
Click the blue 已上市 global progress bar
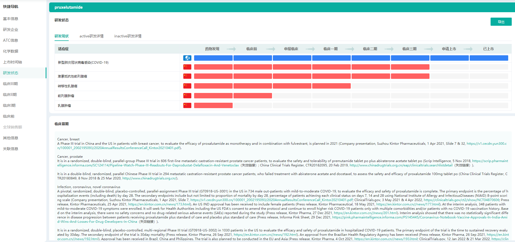(489, 58)
